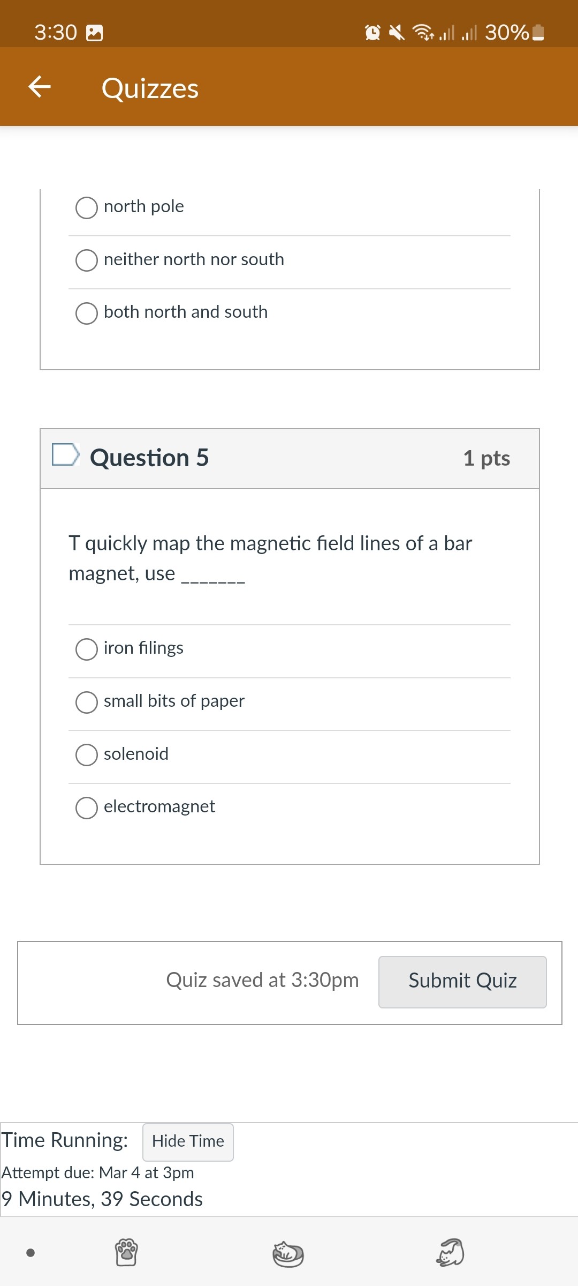Select north pole as the answer
This screenshot has height=1286, width=578.
tap(86, 208)
